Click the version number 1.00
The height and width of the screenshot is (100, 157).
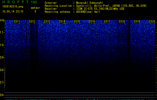34,2
